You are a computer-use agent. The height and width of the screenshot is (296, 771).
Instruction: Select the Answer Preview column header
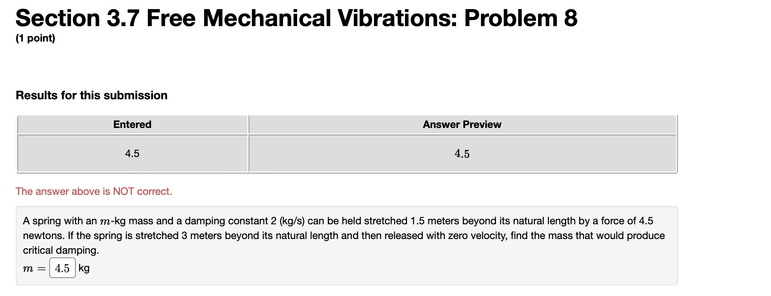coord(461,124)
